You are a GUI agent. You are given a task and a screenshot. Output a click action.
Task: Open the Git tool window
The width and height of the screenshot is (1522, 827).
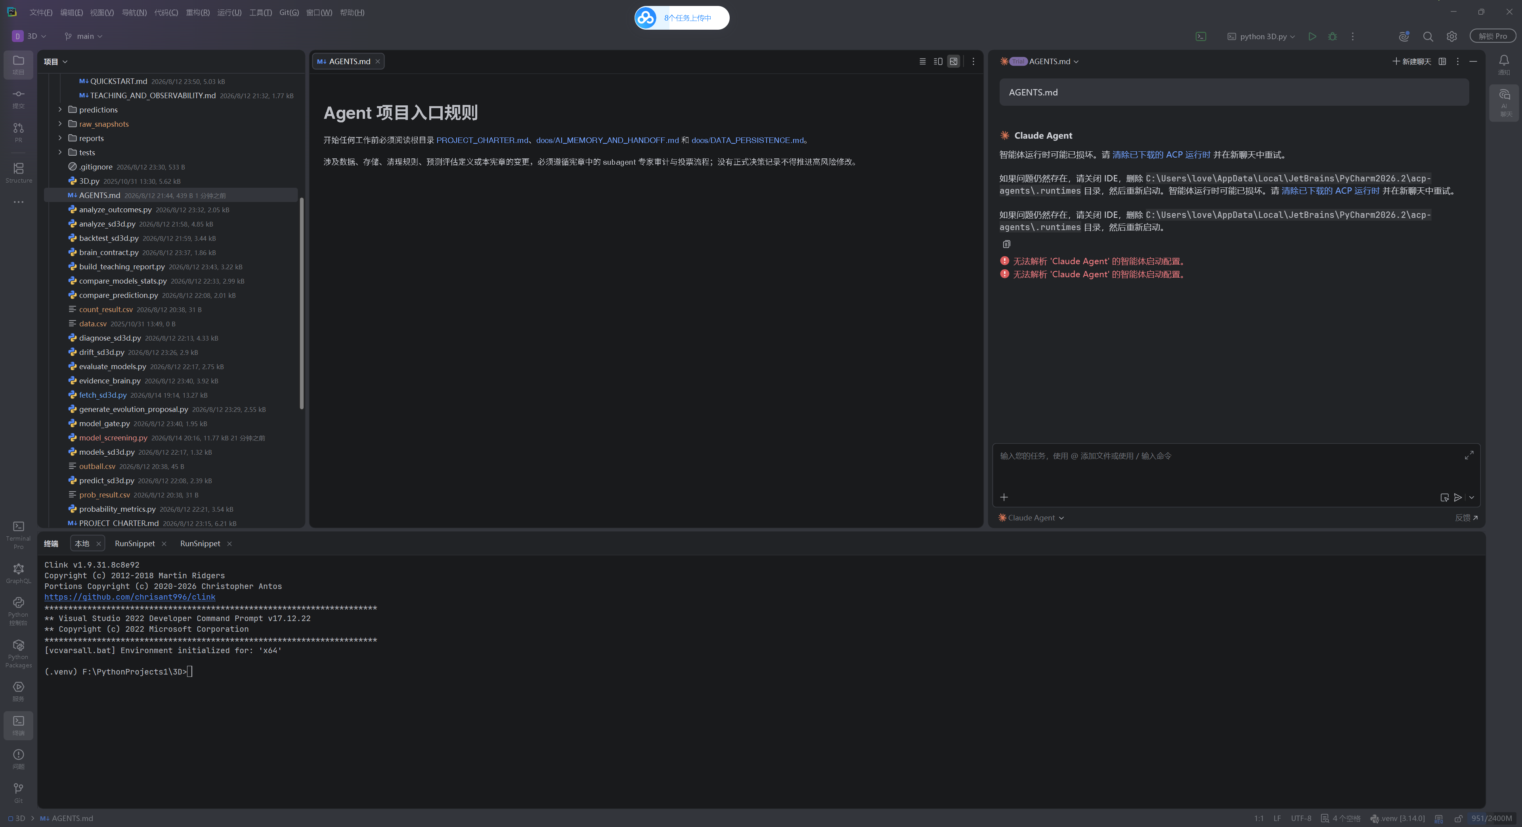click(x=18, y=793)
